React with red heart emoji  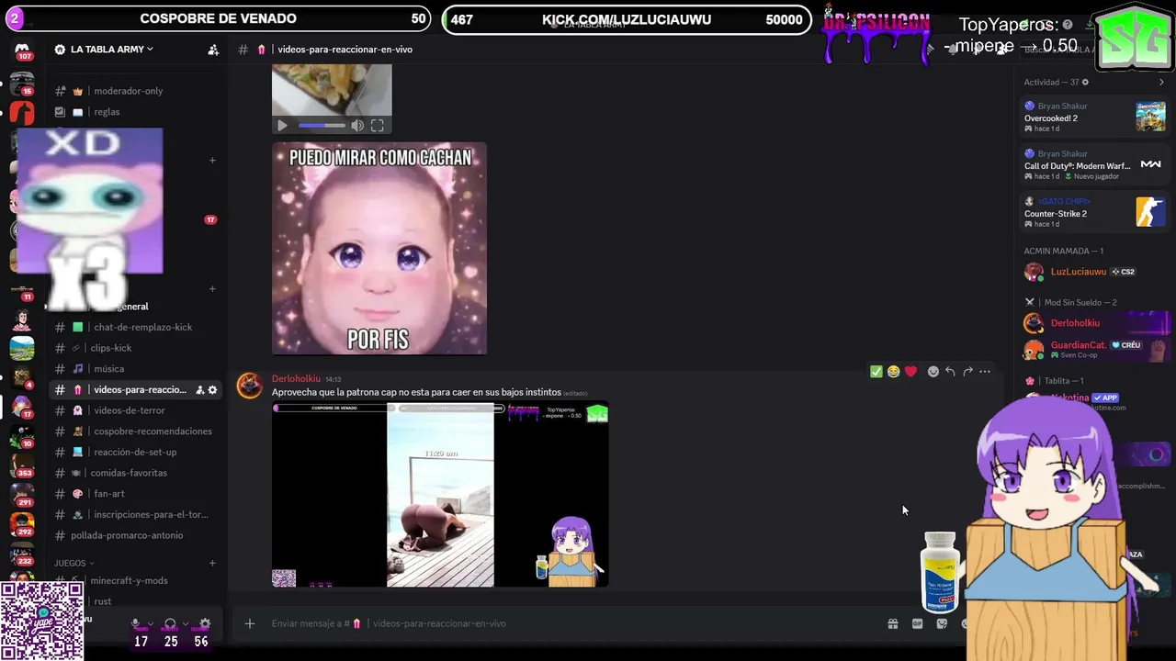point(910,372)
